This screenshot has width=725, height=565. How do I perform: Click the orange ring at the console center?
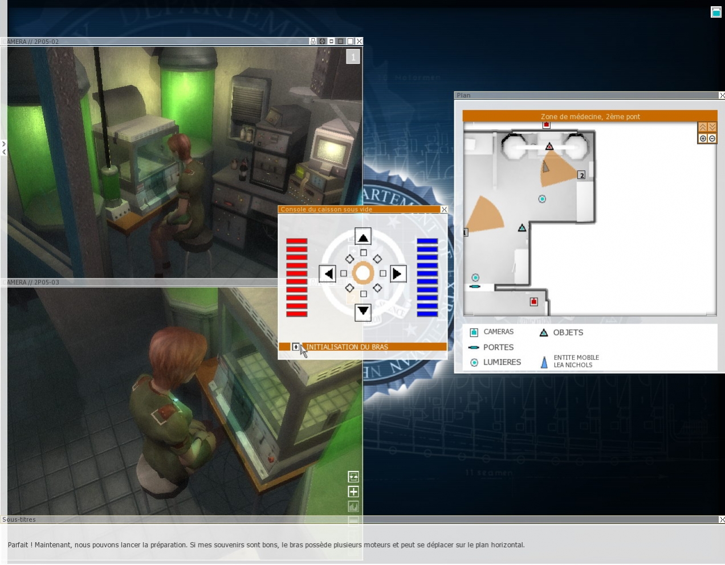(x=363, y=273)
